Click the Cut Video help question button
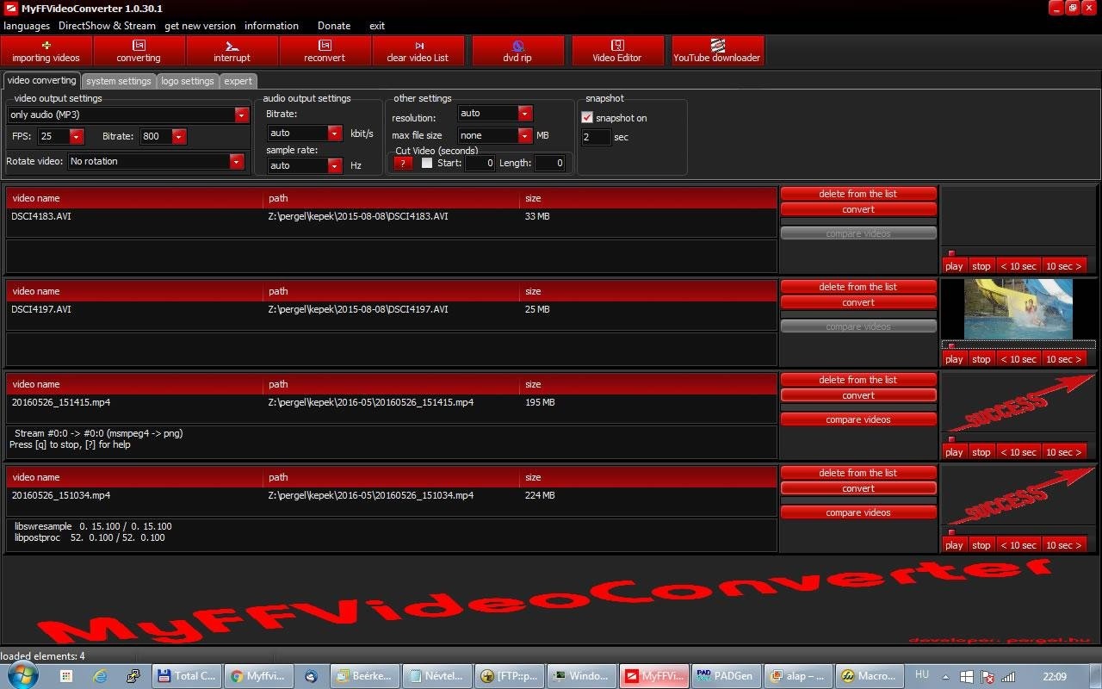Viewport: 1102px width, 689px height. (403, 163)
